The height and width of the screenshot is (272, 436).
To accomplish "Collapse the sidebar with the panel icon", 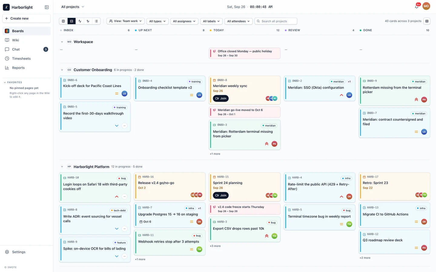I will [47, 7].
